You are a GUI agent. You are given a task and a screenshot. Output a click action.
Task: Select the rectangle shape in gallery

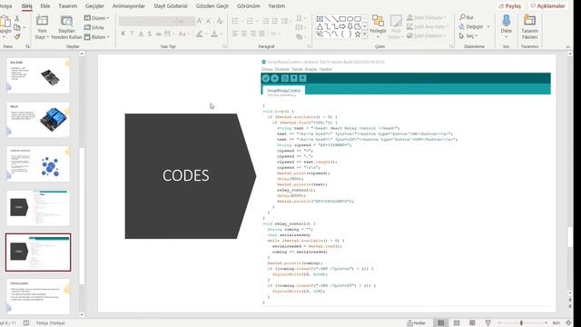click(342, 19)
